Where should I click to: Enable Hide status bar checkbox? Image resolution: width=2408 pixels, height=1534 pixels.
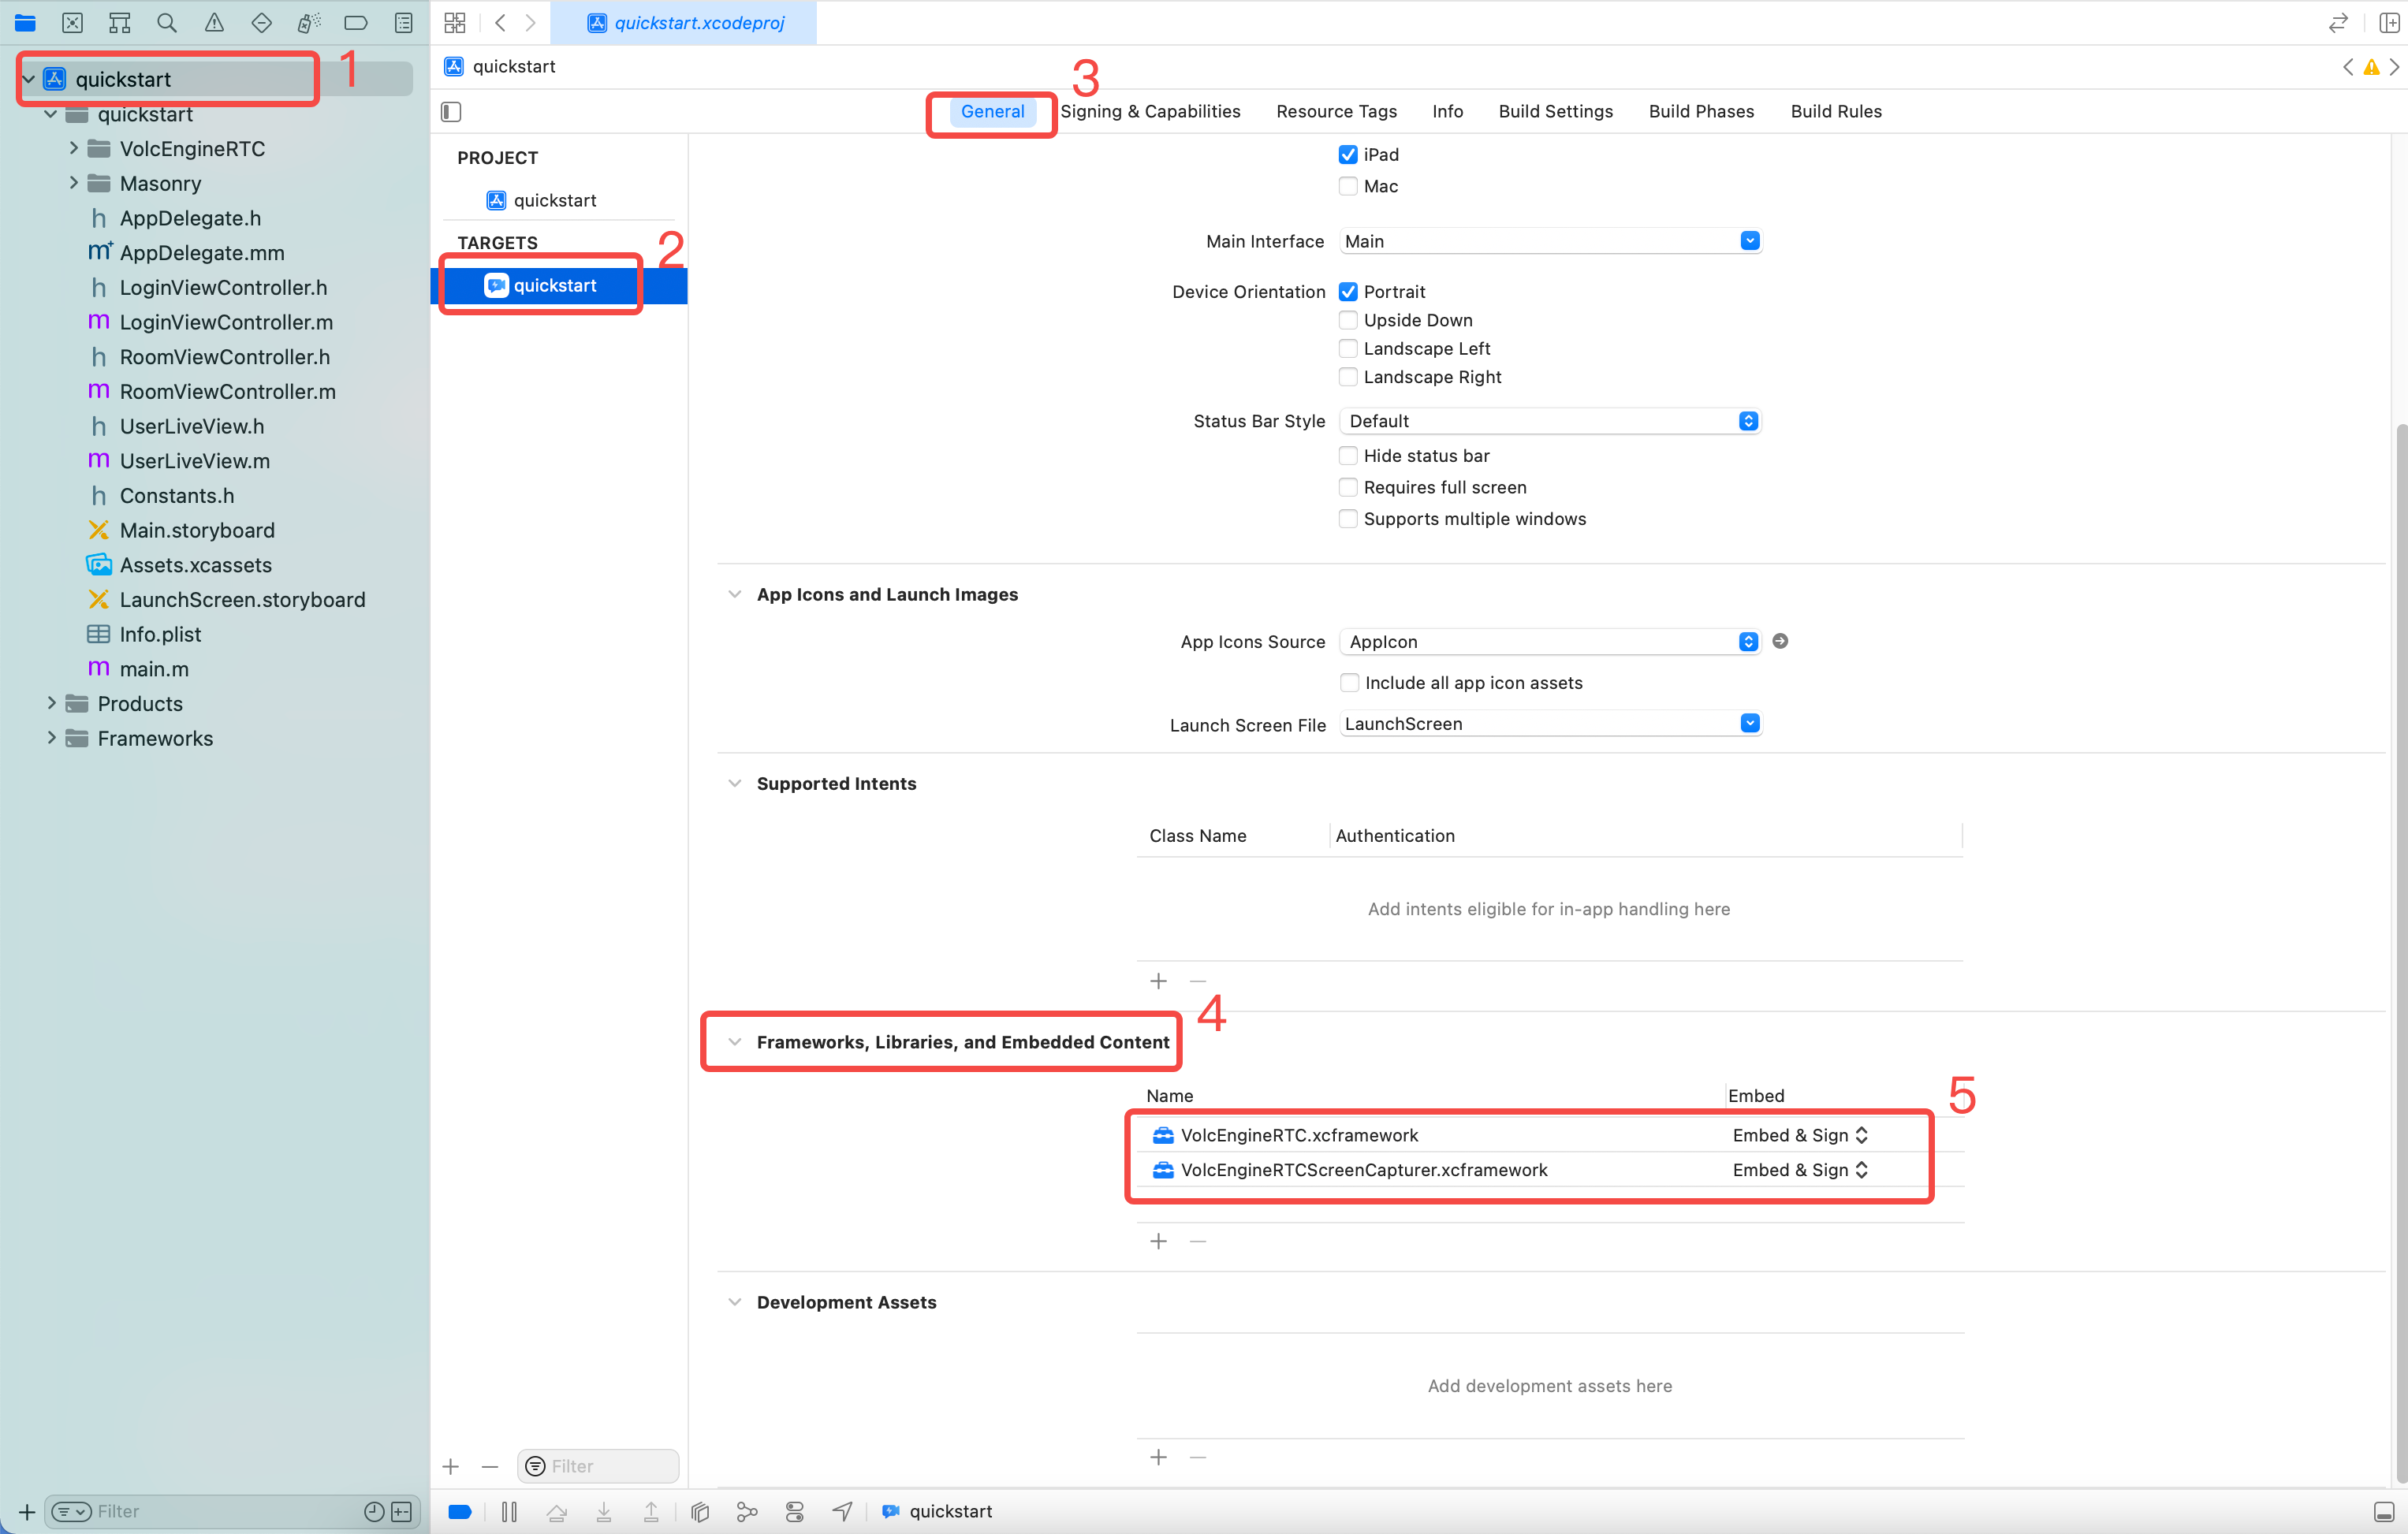[x=1347, y=455]
